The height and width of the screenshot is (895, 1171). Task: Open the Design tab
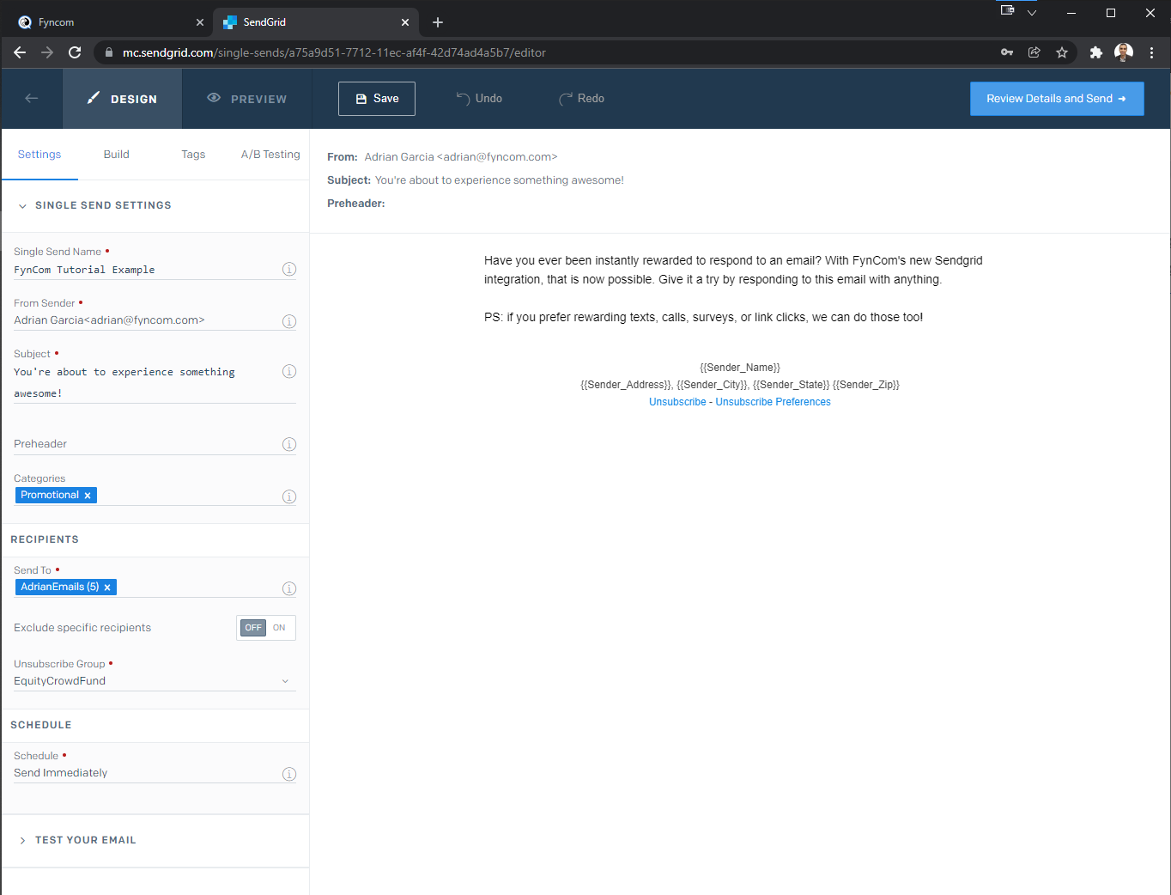(x=122, y=99)
